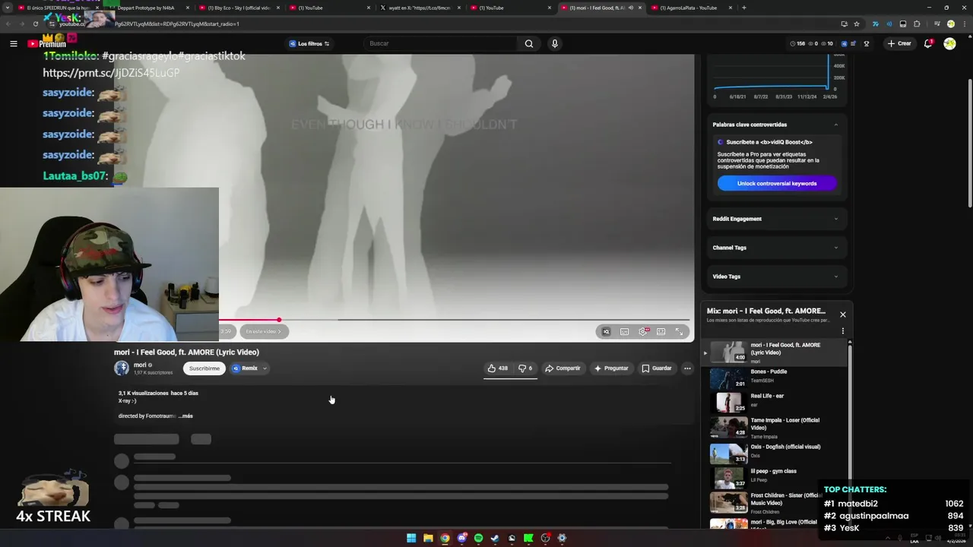Open YouTube notifications bell
Image resolution: width=973 pixels, height=547 pixels.
point(928,43)
